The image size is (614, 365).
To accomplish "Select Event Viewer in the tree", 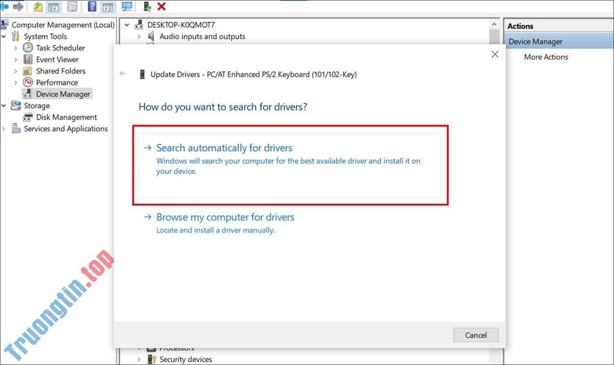I will [x=57, y=60].
